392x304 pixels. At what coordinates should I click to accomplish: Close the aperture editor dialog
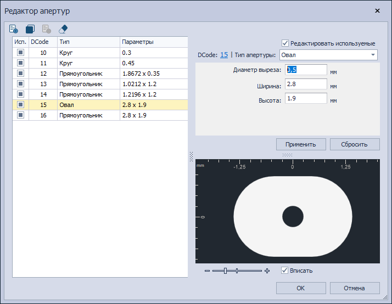pyautogui.click(x=377, y=10)
